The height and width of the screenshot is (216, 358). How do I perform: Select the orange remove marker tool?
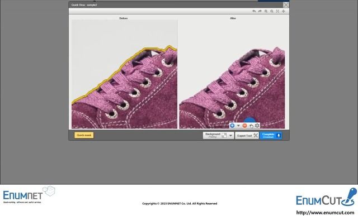pos(244,126)
